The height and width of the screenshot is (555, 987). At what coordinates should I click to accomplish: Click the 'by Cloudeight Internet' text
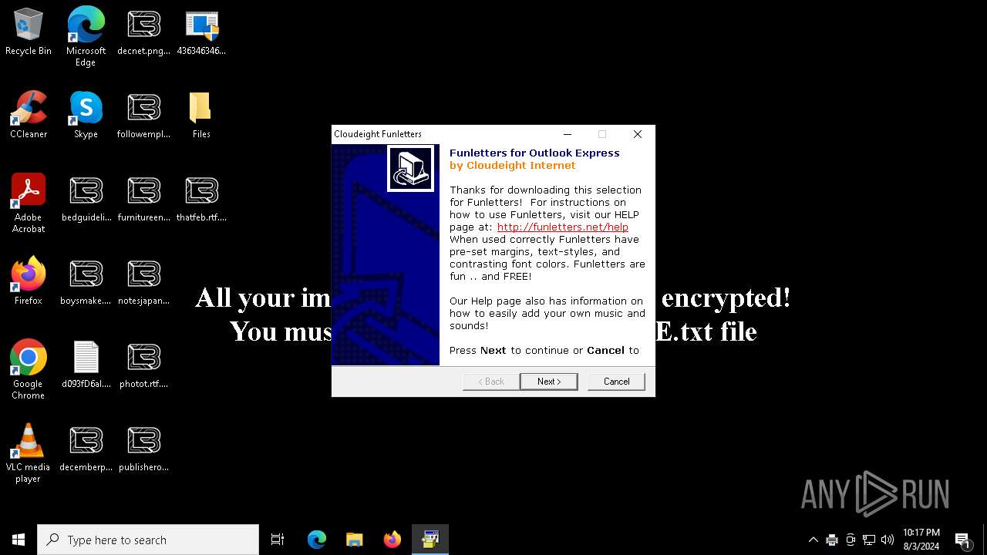(x=513, y=166)
